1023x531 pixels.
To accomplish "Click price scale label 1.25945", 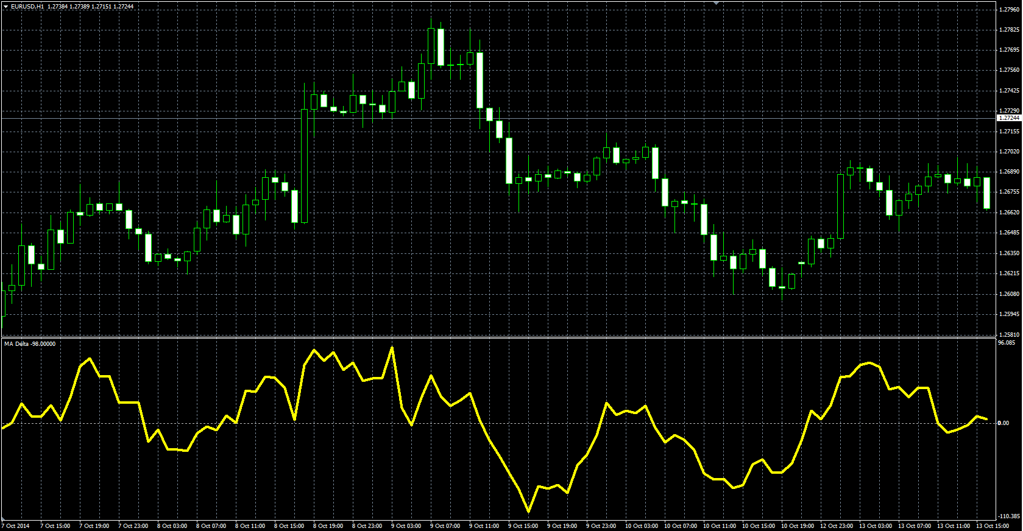I will tap(1010, 314).
